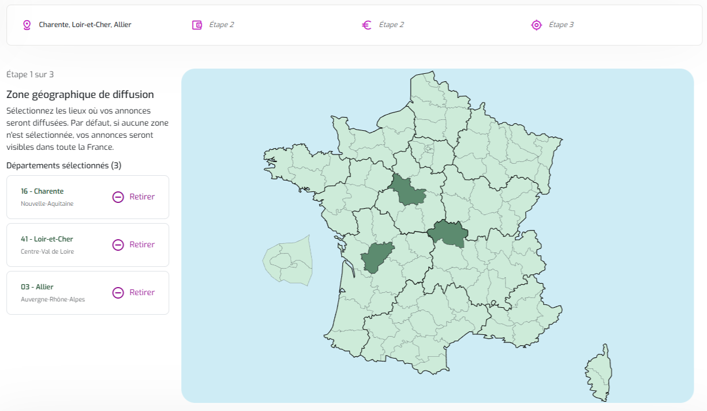Click the '03 - Allier' card title

click(37, 287)
